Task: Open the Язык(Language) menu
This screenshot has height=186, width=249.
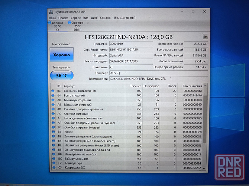Action: coord(124,18)
